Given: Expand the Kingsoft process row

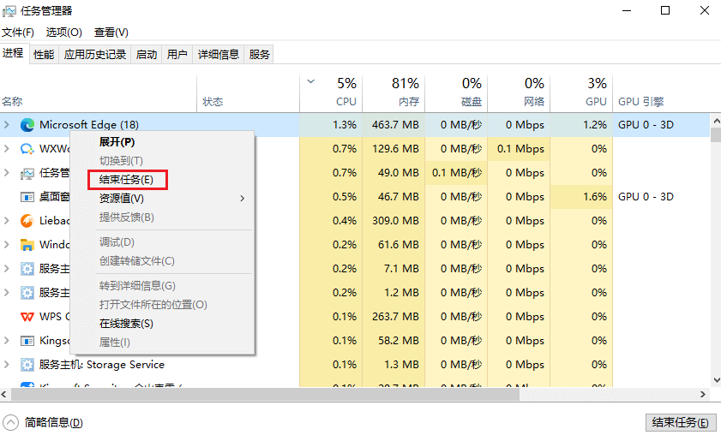Looking at the screenshot, I should (7, 341).
